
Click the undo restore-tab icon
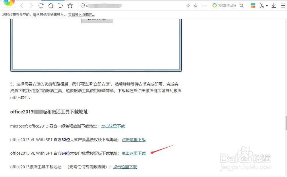[60, 5]
